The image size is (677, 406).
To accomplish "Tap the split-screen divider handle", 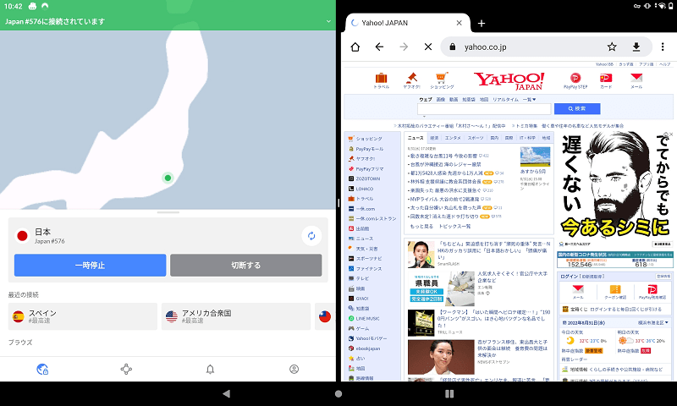I will 338,203.
